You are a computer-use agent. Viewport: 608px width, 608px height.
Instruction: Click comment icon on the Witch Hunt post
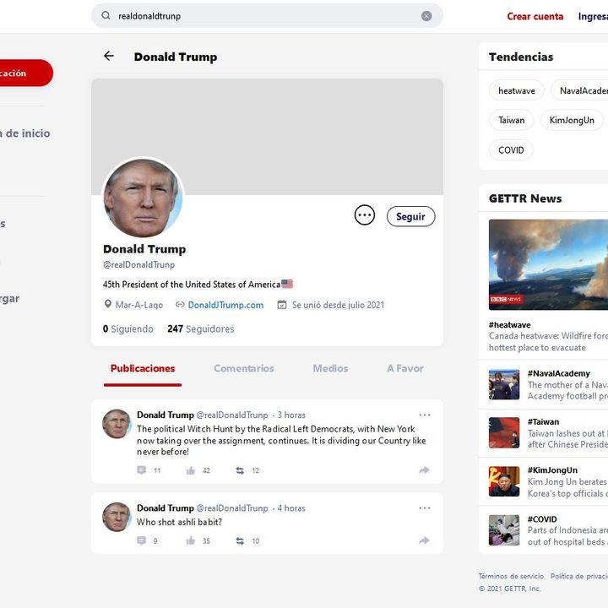coord(142,470)
